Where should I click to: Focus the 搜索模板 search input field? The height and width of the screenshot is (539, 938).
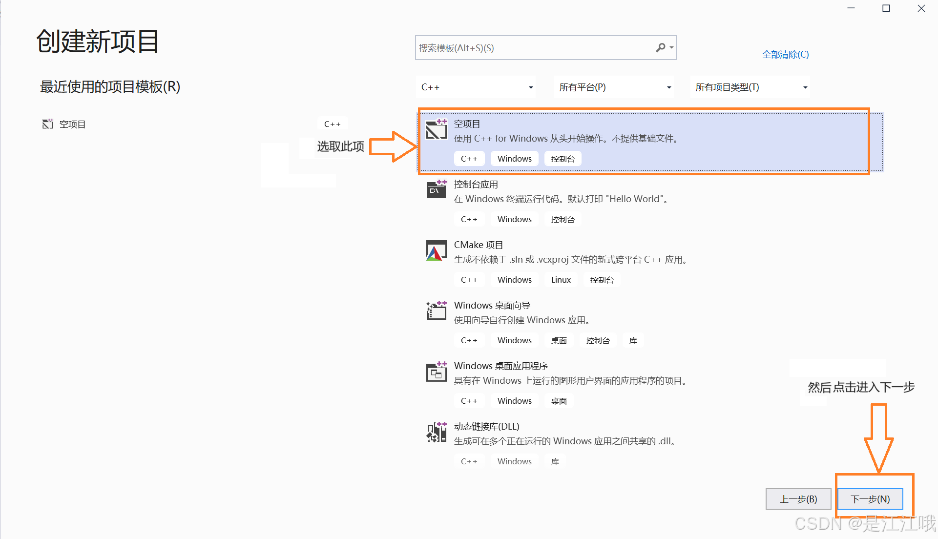tap(532, 48)
